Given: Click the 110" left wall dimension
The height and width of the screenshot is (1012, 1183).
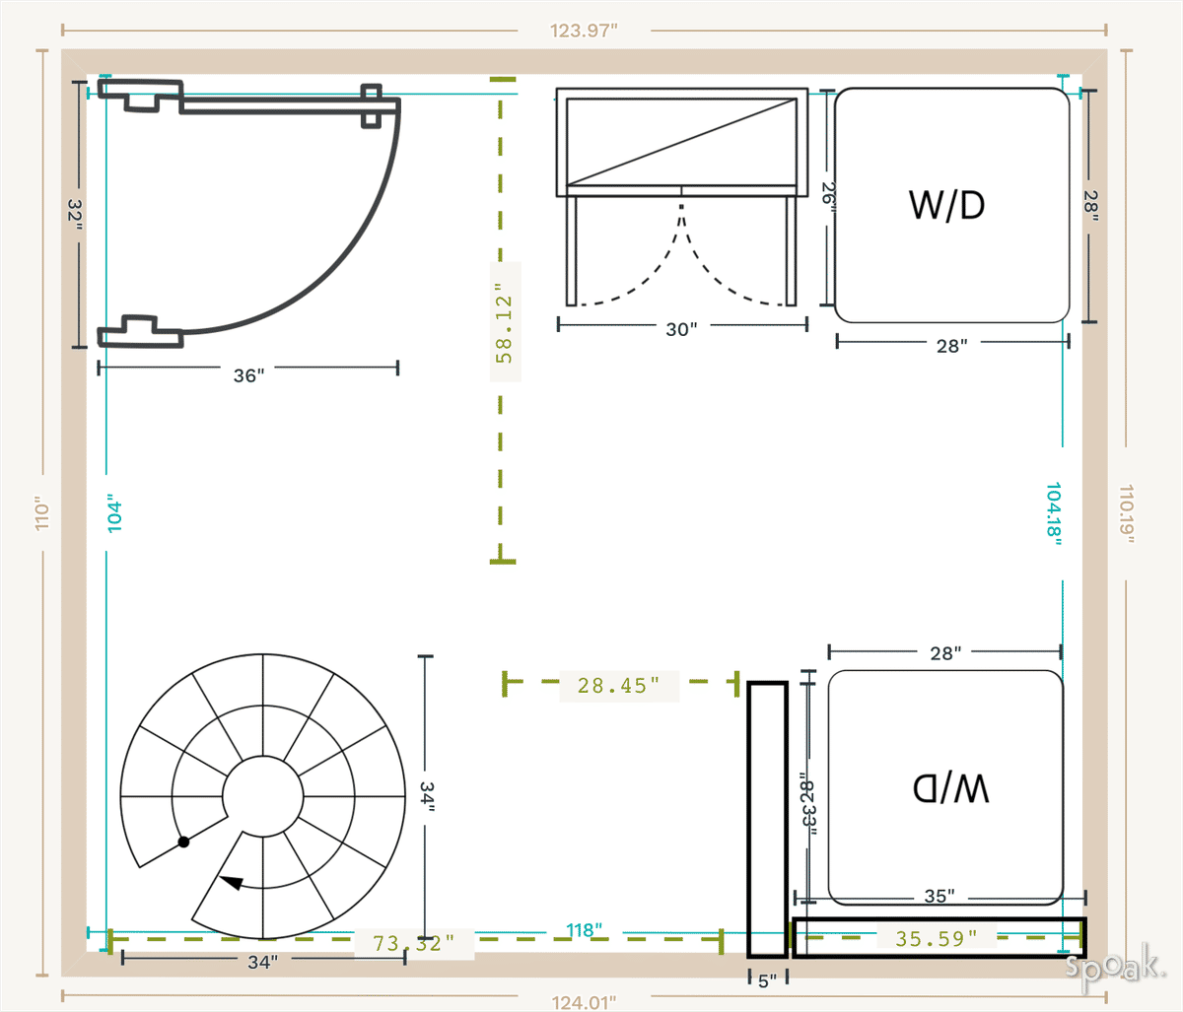Looking at the screenshot, I should click(41, 513).
